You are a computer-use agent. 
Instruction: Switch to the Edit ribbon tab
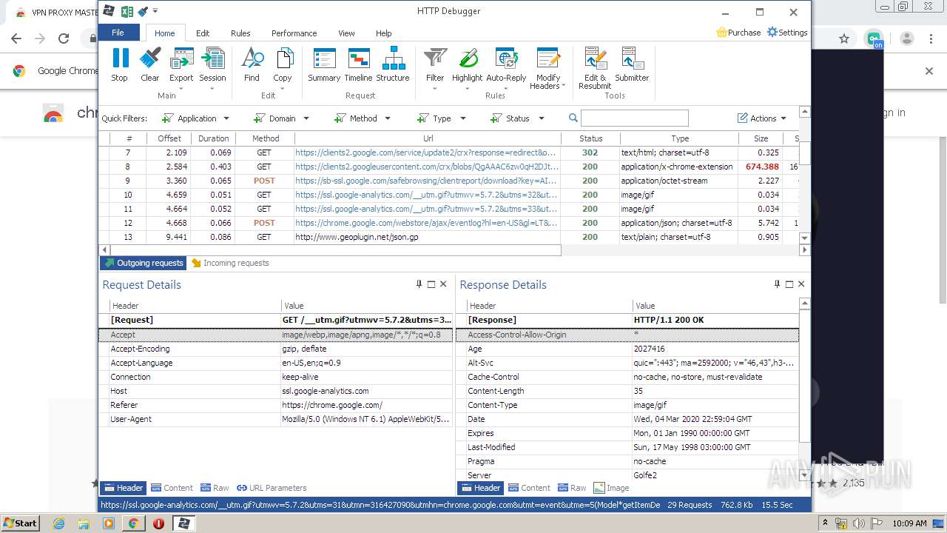203,33
